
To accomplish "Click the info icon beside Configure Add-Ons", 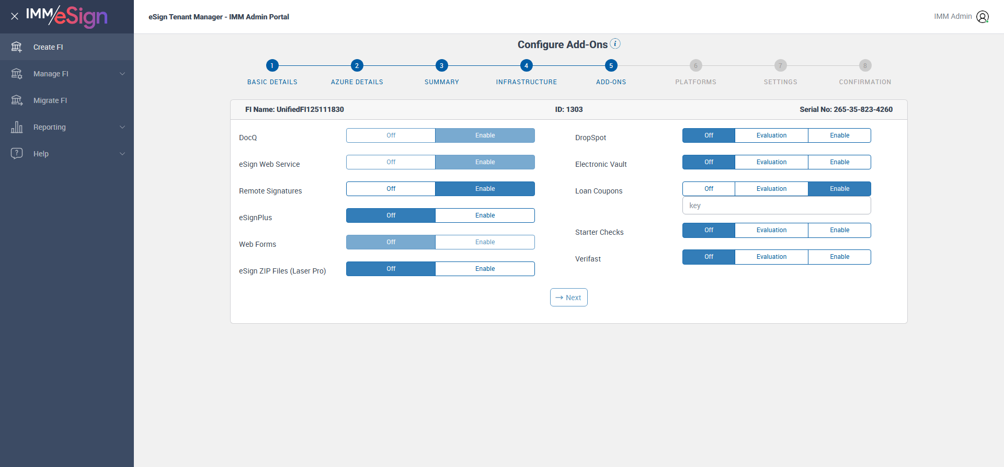I will (615, 43).
